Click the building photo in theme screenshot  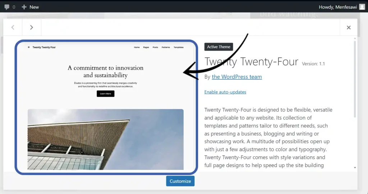click(x=105, y=139)
